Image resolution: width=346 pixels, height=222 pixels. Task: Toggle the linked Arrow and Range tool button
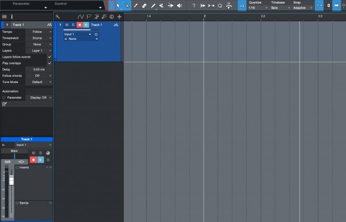point(111,6)
